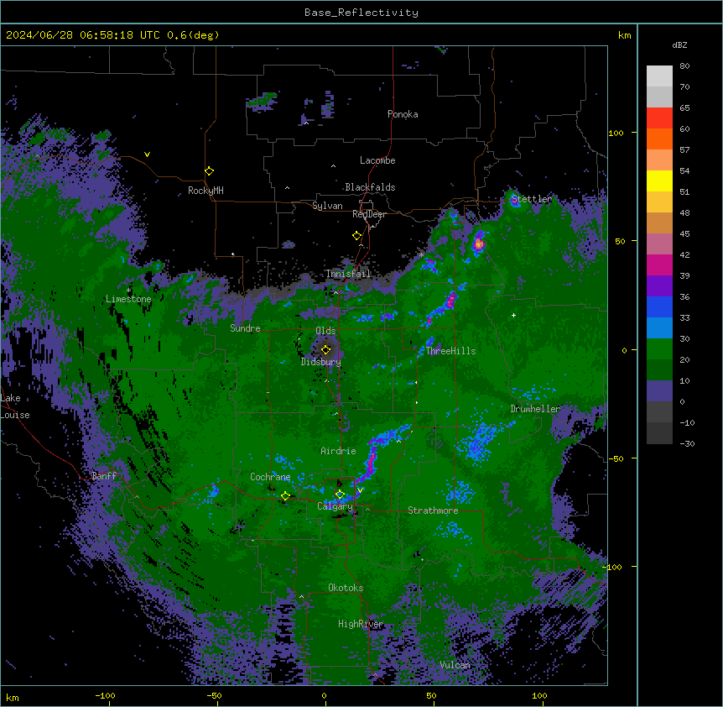Pick the magenta 39–42 dBZ legend swatch
This screenshot has height=707, width=723.
tap(659, 264)
